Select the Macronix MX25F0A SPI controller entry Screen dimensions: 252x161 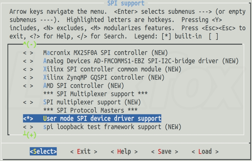coord(105,53)
